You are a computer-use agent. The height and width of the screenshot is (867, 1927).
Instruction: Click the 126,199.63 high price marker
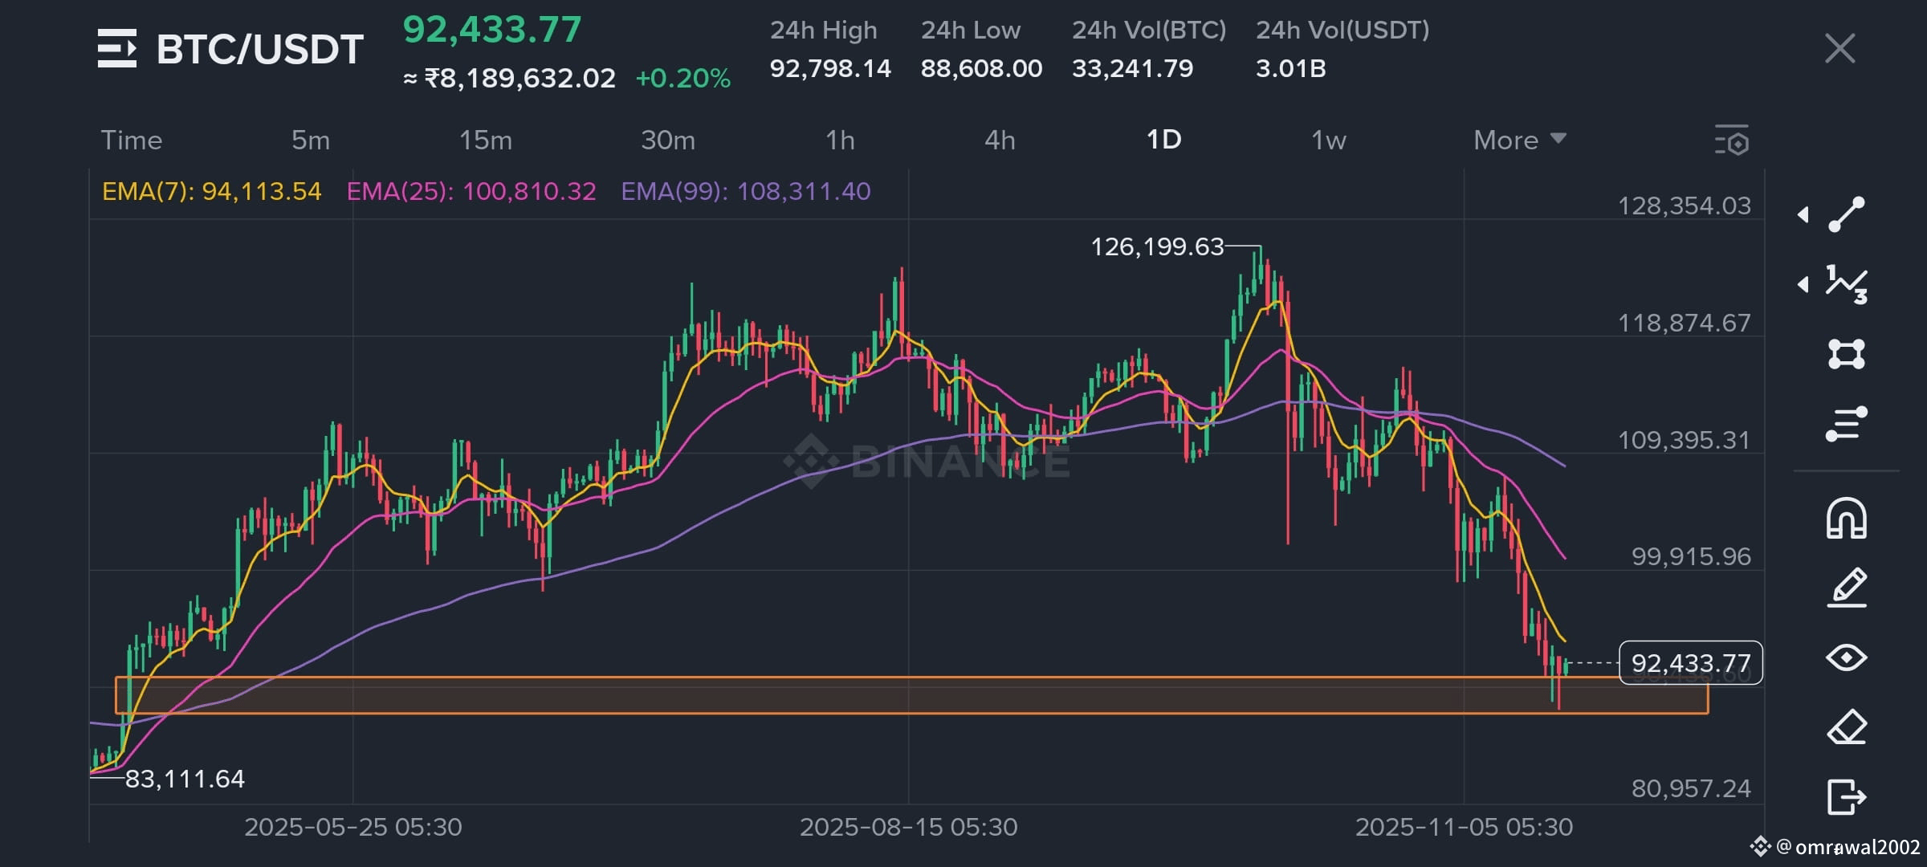click(x=1157, y=246)
